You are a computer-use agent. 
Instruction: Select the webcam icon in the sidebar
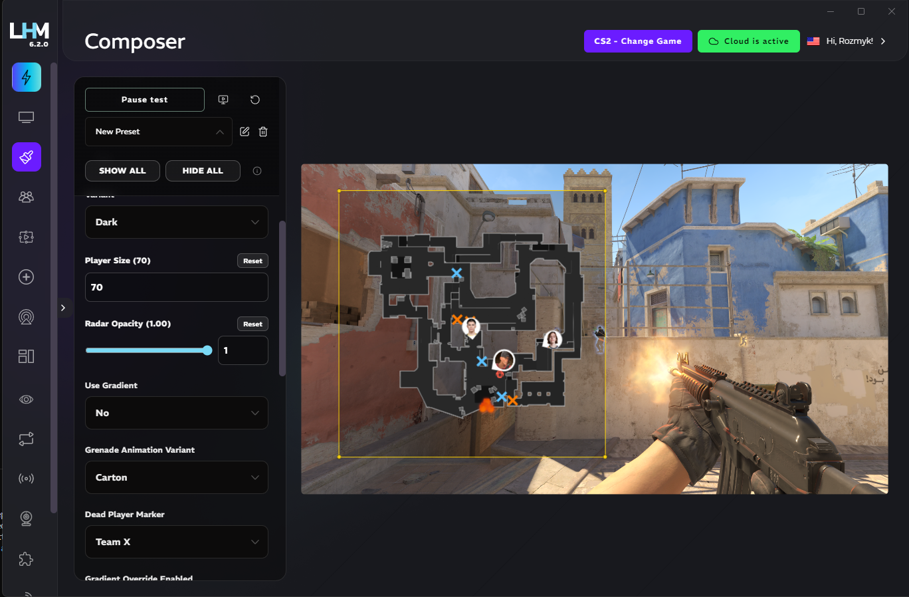coord(27,518)
